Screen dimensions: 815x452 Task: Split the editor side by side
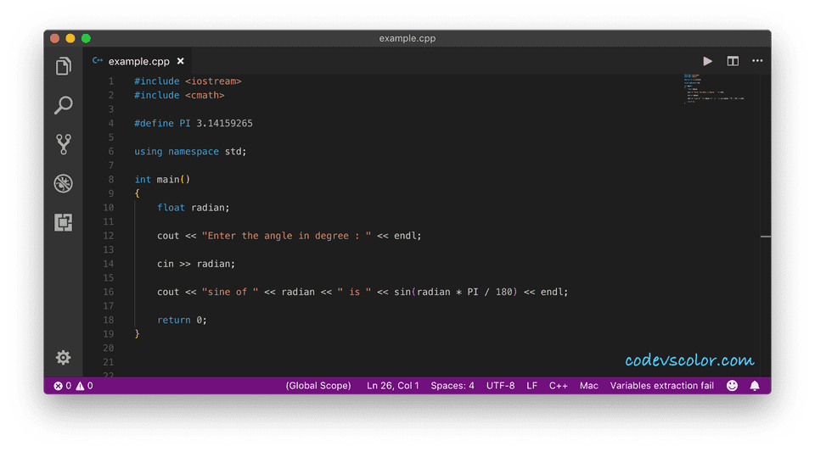pos(733,61)
